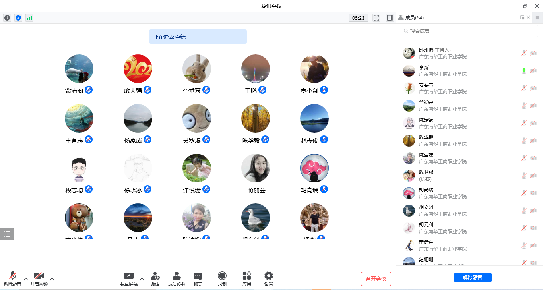Click the 搜索成员 search field
The width and height of the screenshot is (543, 290).
(x=471, y=31)
